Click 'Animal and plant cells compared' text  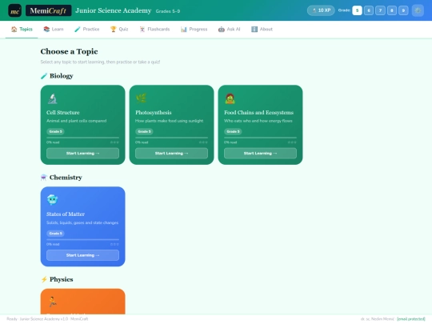(x=76, y=121)
